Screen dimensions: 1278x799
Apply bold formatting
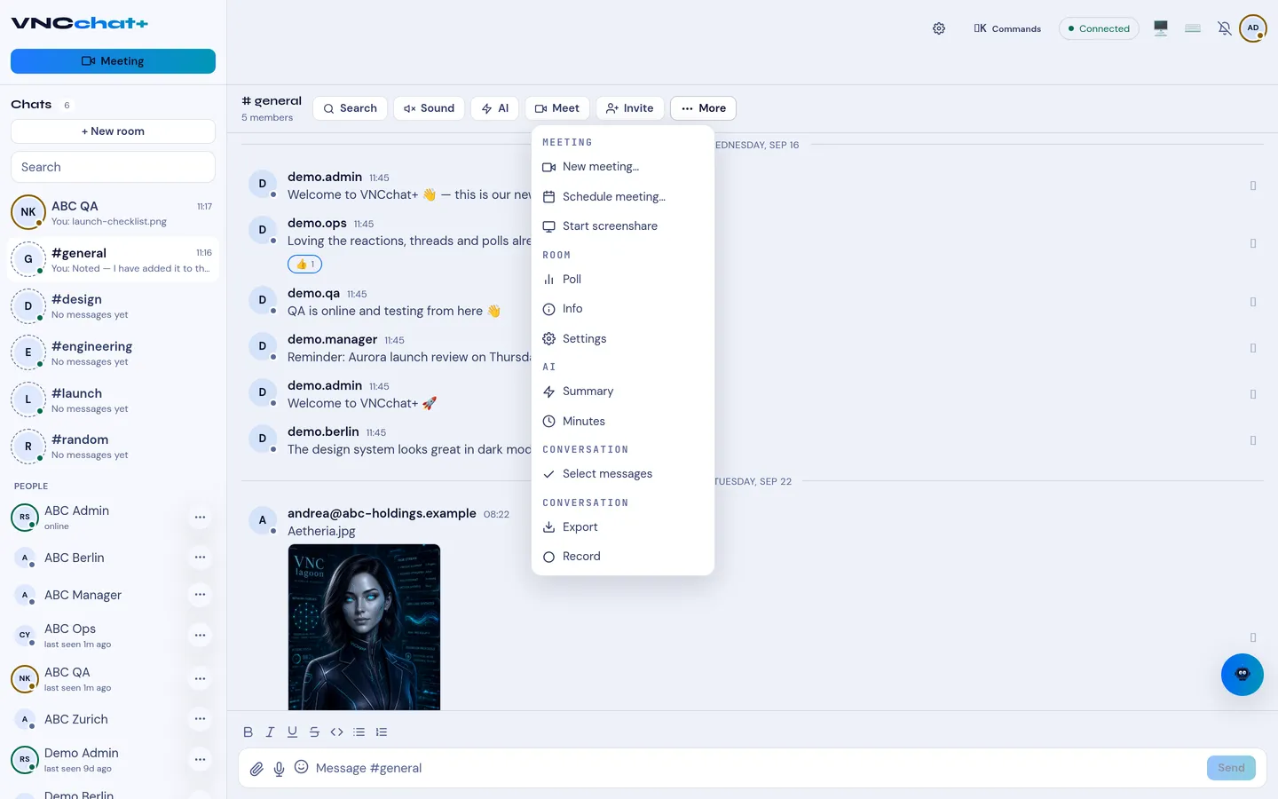[248, 732]
